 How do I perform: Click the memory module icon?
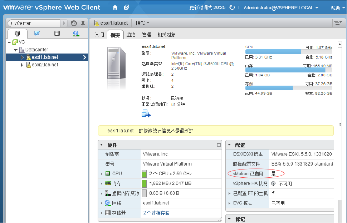click(x=108, y=183)
